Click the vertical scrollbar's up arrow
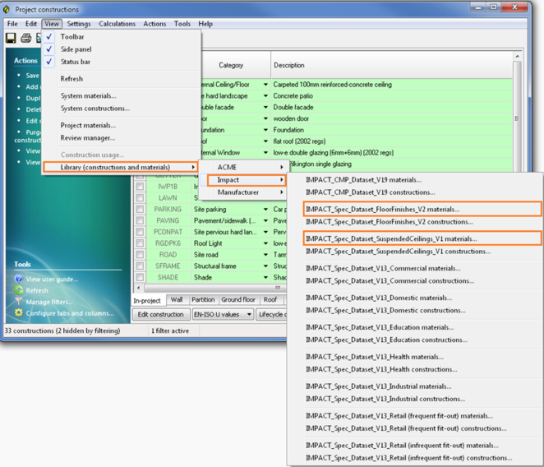 pos(518,58)
